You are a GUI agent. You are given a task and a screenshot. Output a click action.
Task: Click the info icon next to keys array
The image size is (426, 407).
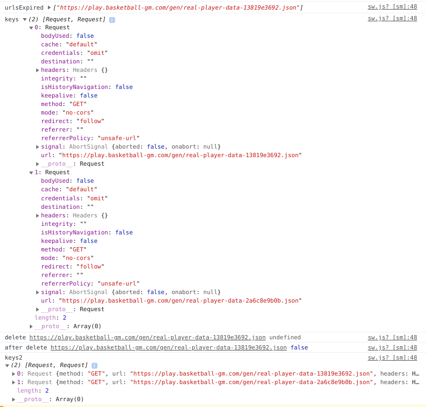pos(112,19)
